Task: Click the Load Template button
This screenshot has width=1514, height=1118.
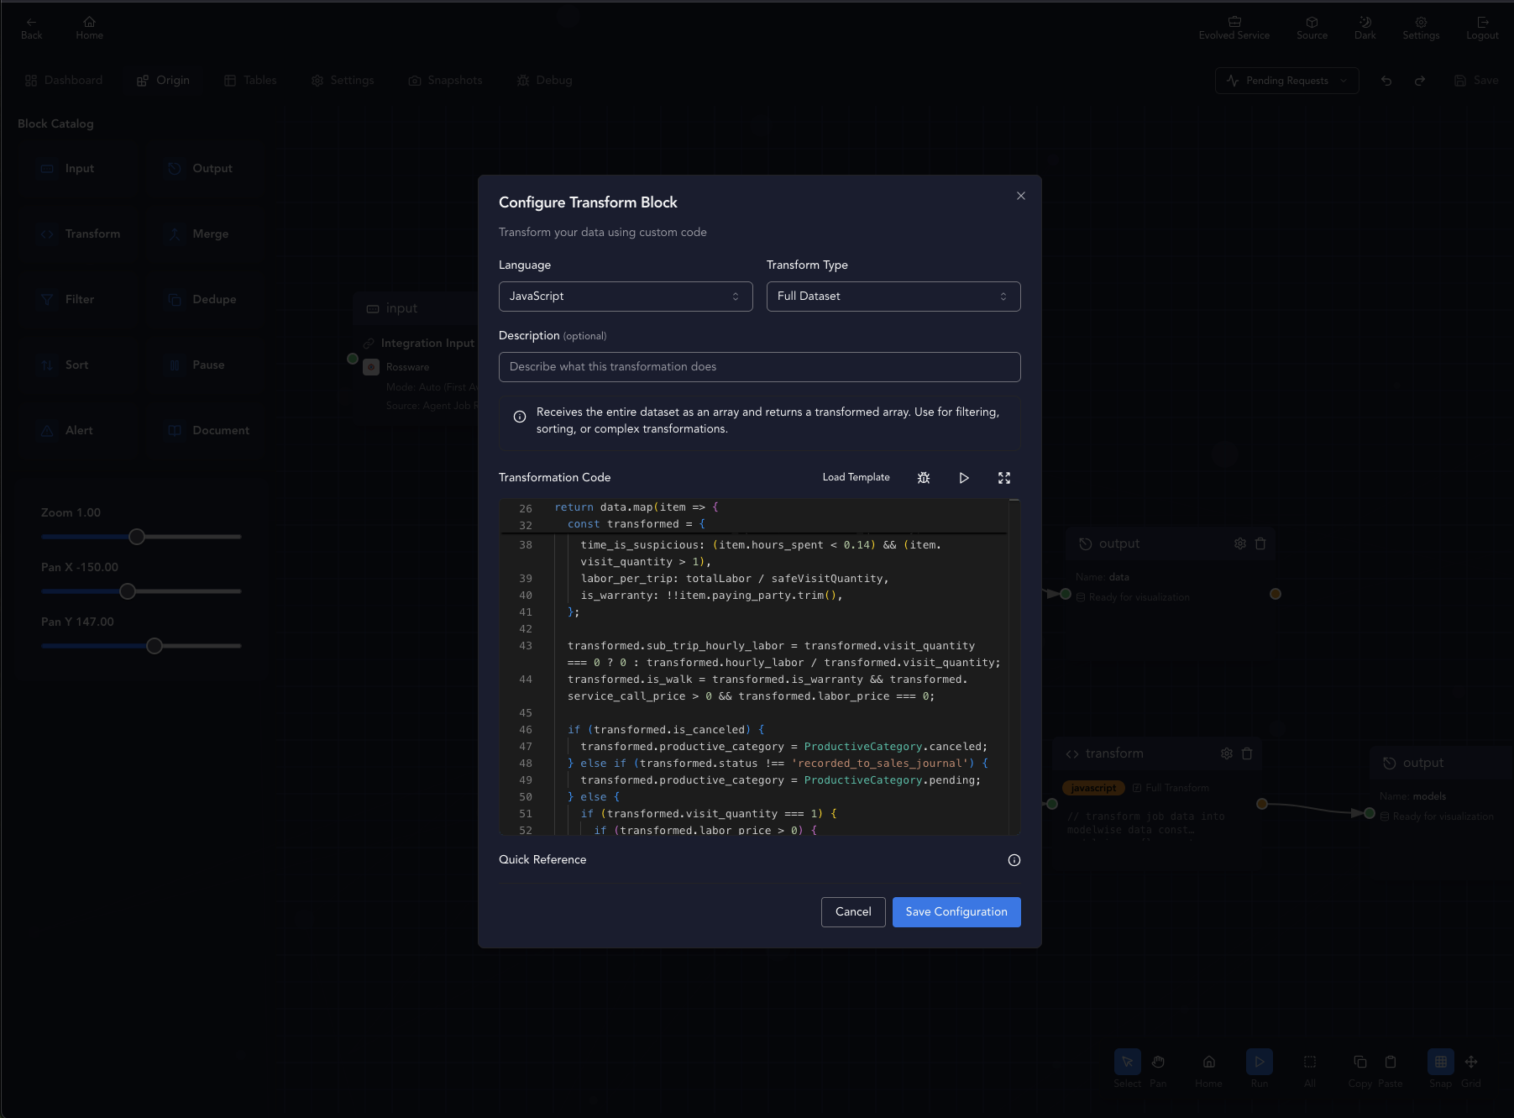Action: point(856,477)
